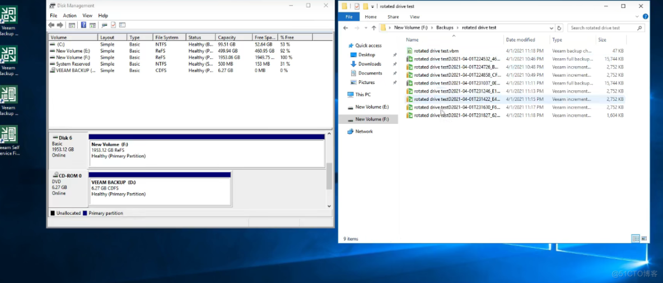The image size is (663, 283).
Task: Switch Explorer to details view icon
Action: (636, 239)
